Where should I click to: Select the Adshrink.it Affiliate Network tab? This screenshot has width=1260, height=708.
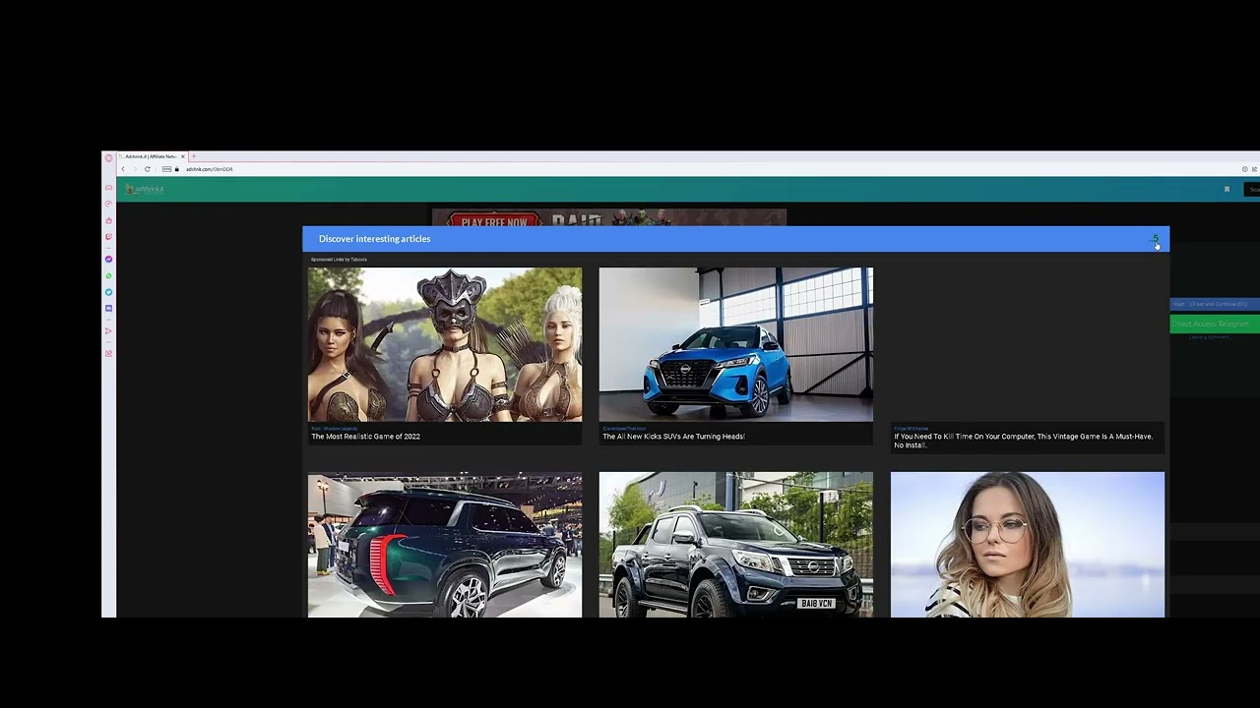151,156
